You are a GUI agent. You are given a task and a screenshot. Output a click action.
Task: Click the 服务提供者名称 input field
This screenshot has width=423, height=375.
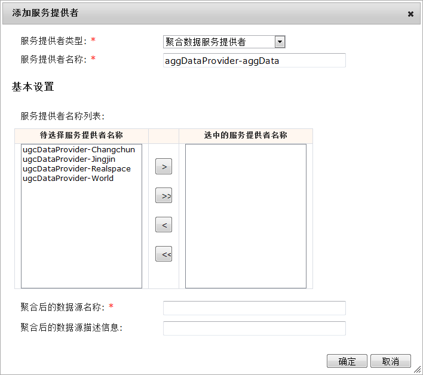click(x=254, y=60)
